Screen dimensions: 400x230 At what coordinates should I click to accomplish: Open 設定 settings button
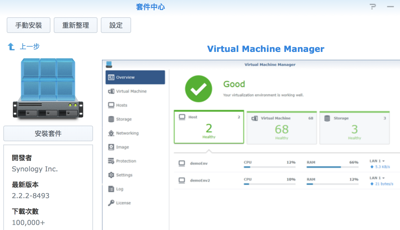coord(116,25)
